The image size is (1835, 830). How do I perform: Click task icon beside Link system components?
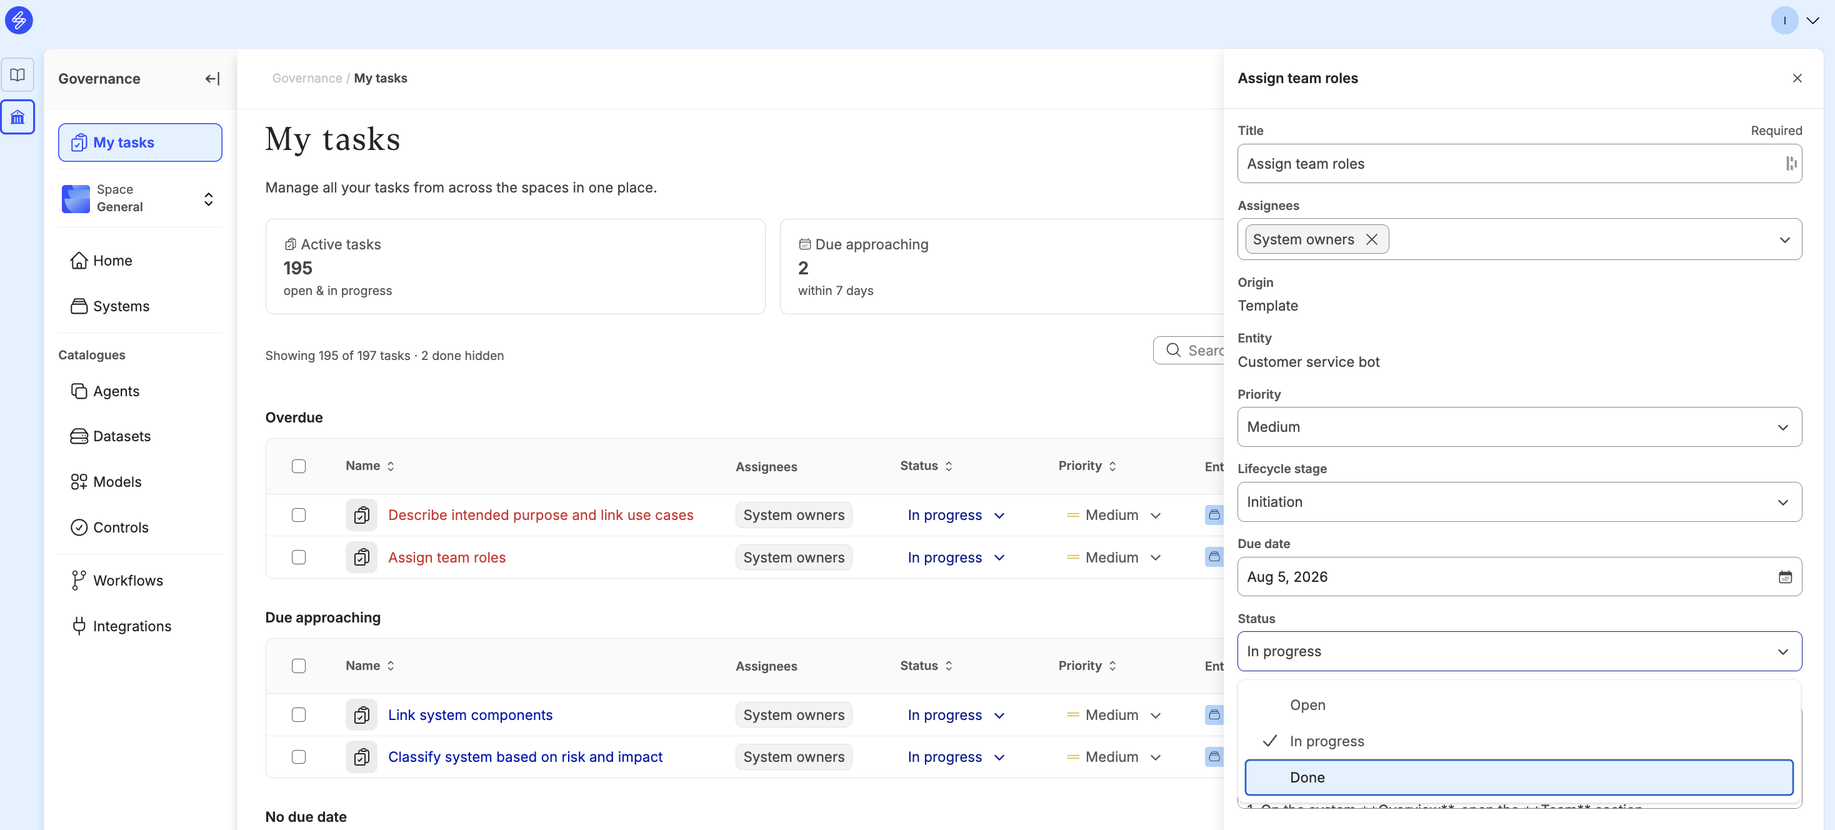pos(362,714)
